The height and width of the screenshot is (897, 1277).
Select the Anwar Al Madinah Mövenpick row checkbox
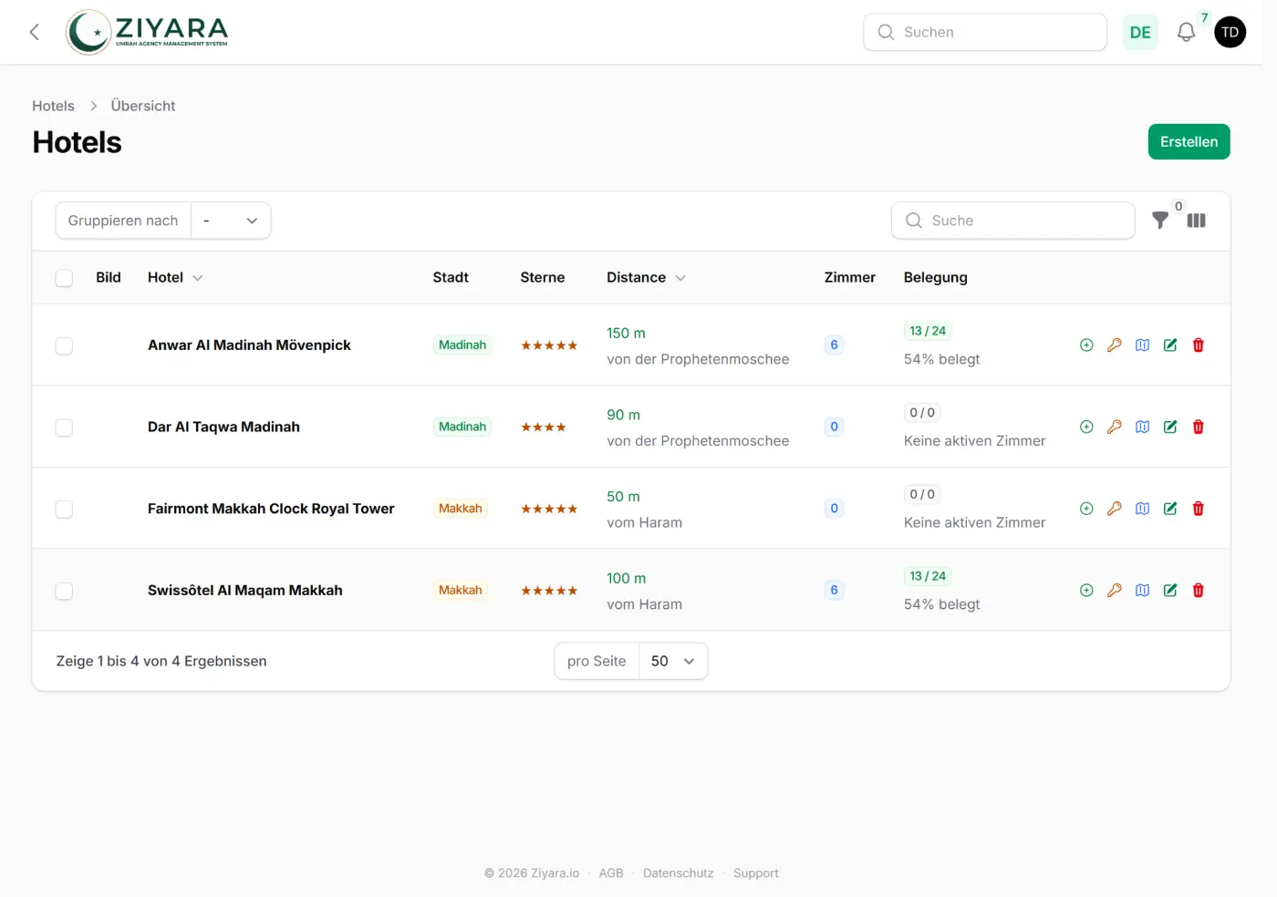click(x=64, y=345)
